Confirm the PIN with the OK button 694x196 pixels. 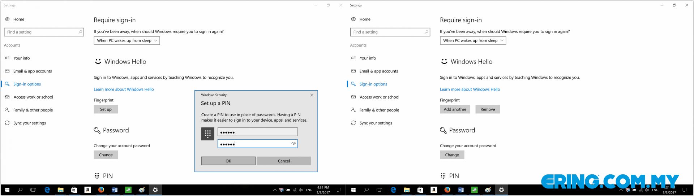pos(228,161)
